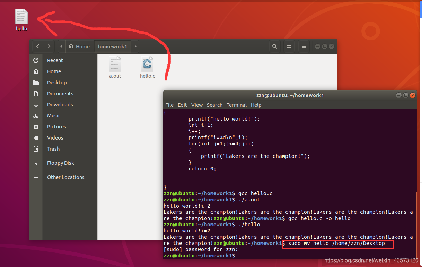422x267 pixels.
Task: Click the Floppy Disk drive icon
Action: coord(36,163)
